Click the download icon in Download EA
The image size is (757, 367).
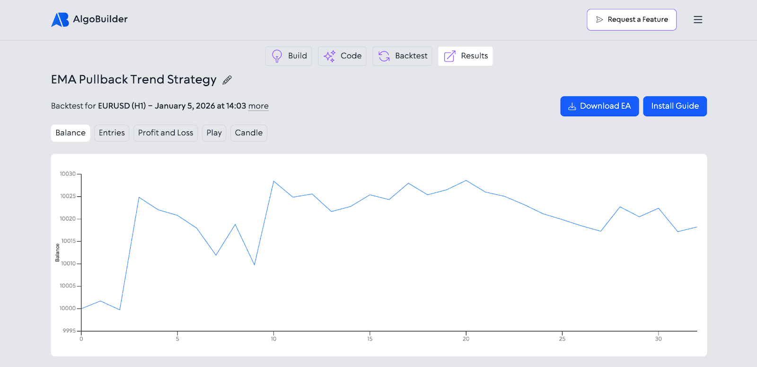point(572,106)
